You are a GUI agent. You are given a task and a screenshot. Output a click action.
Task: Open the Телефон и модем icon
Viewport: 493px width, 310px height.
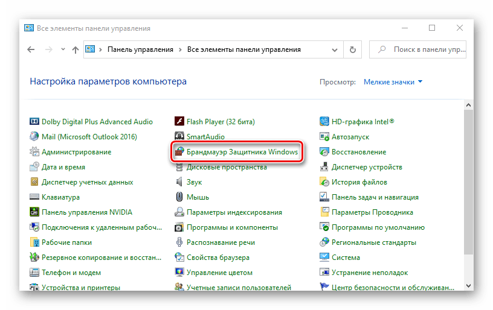tap(34, 272)
